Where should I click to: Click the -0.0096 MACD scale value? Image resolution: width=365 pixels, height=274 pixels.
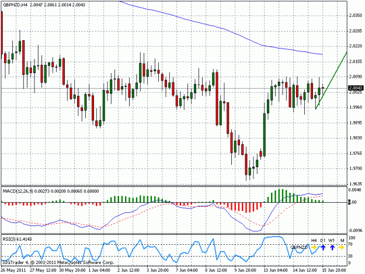point(355,230)
